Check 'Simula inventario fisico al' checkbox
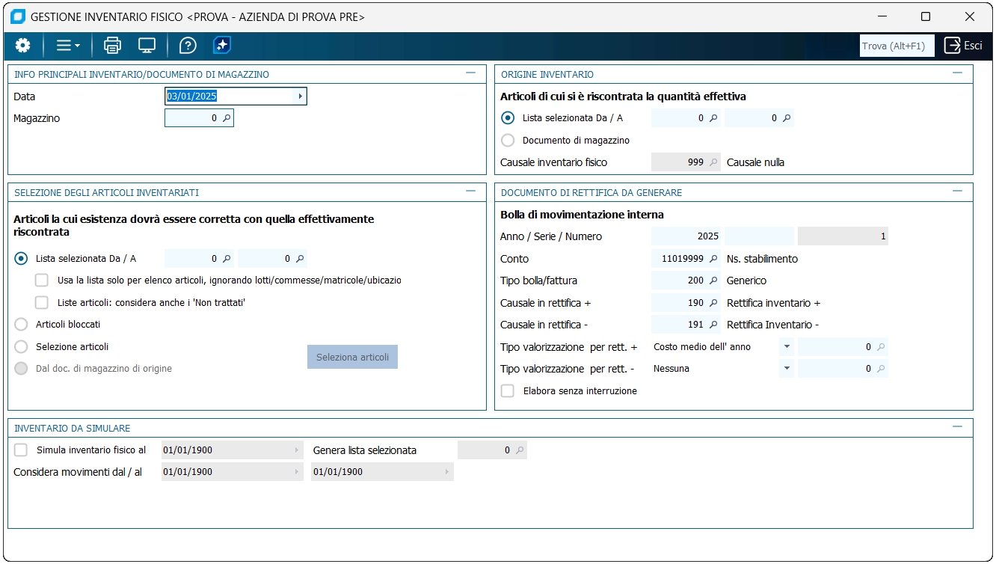This screenshot has width=996, height=564. pyautogui.click(x=21, y=450)
